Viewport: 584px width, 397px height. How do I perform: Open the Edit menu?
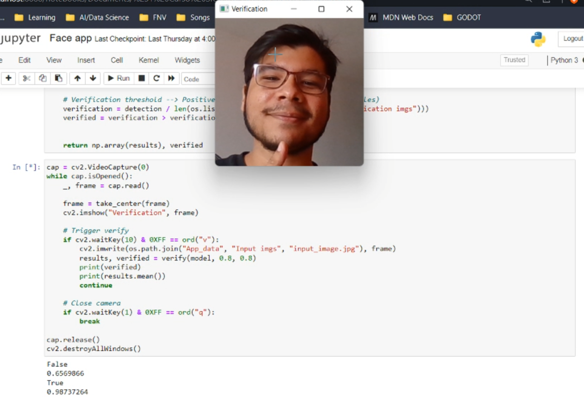(24, 60)
